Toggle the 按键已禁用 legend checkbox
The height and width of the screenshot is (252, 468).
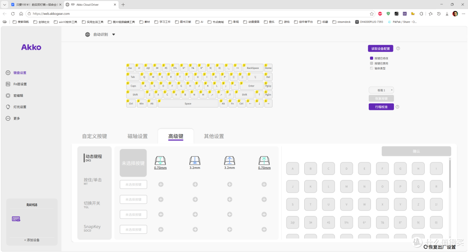372,63
